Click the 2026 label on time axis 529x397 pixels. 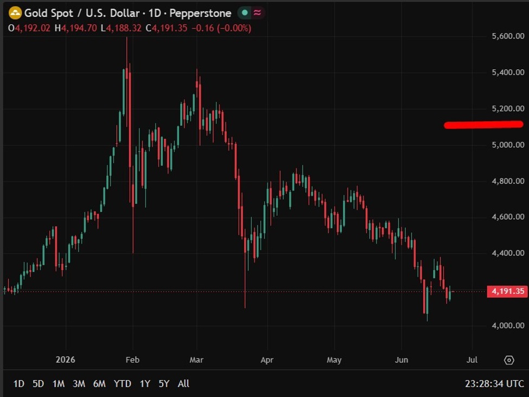[x=66, y=360]
